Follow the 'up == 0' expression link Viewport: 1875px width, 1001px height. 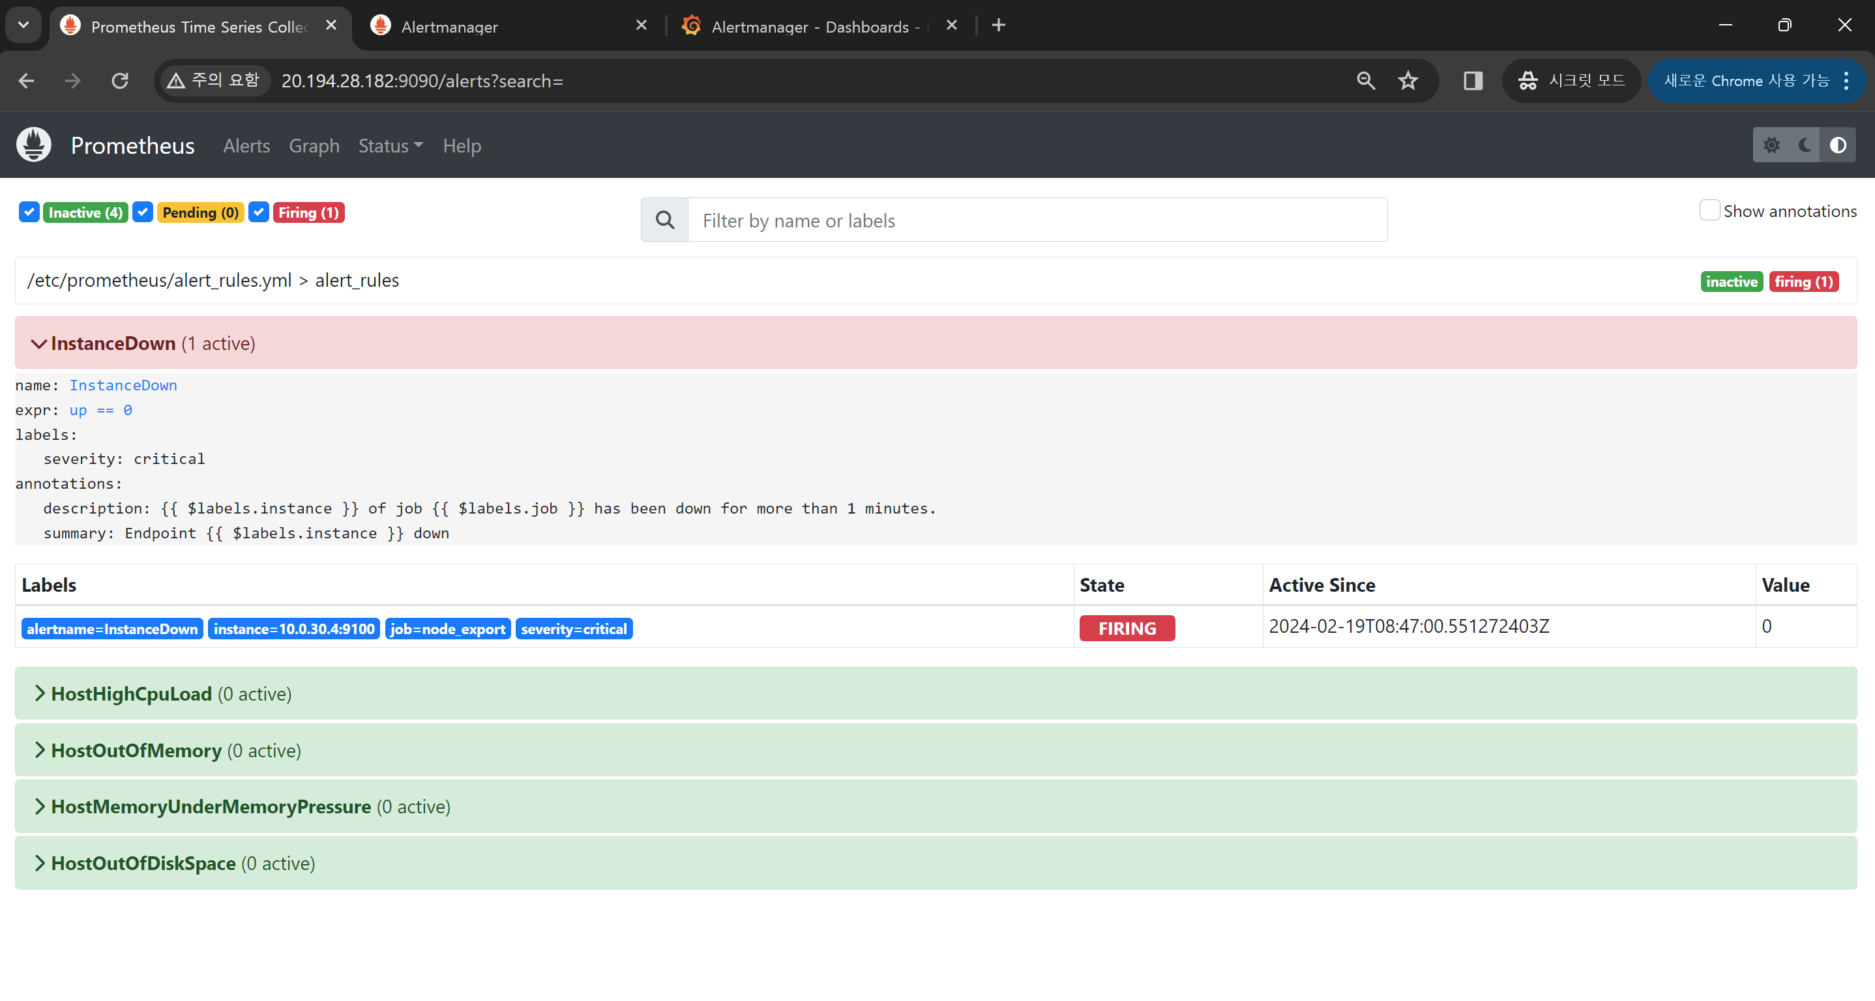[100, 409]
